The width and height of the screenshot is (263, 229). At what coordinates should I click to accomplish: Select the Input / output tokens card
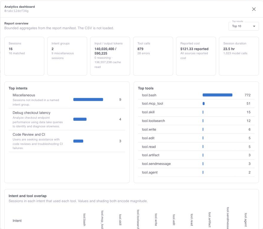[110, 56]
